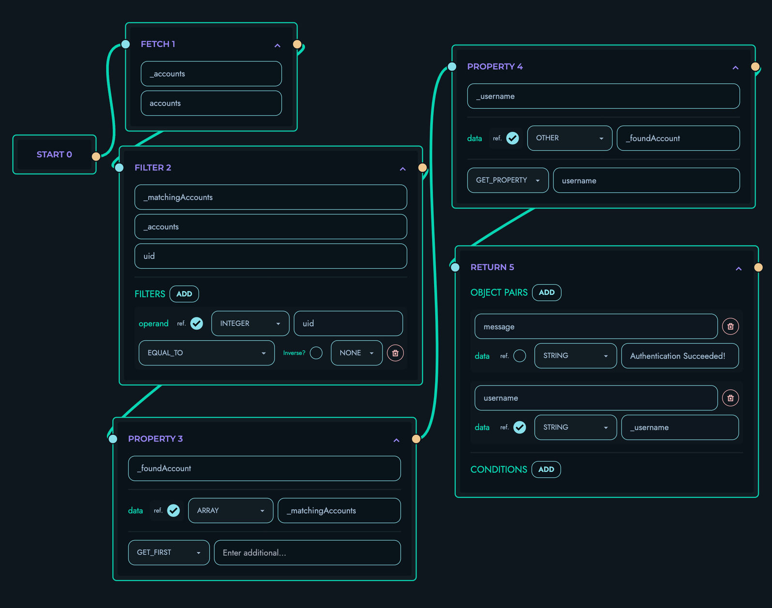Click FILTER 2 output connector dot
The image size is (772, 608).
pyautogui.click(x=422, y=167)
